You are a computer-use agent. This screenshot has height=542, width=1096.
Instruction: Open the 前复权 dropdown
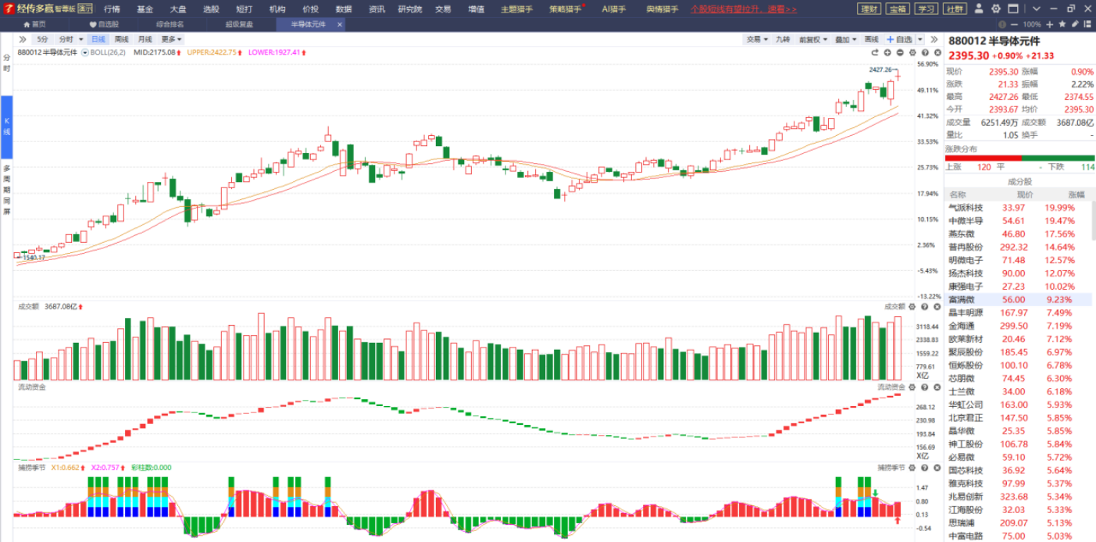[x=813, y=39]
